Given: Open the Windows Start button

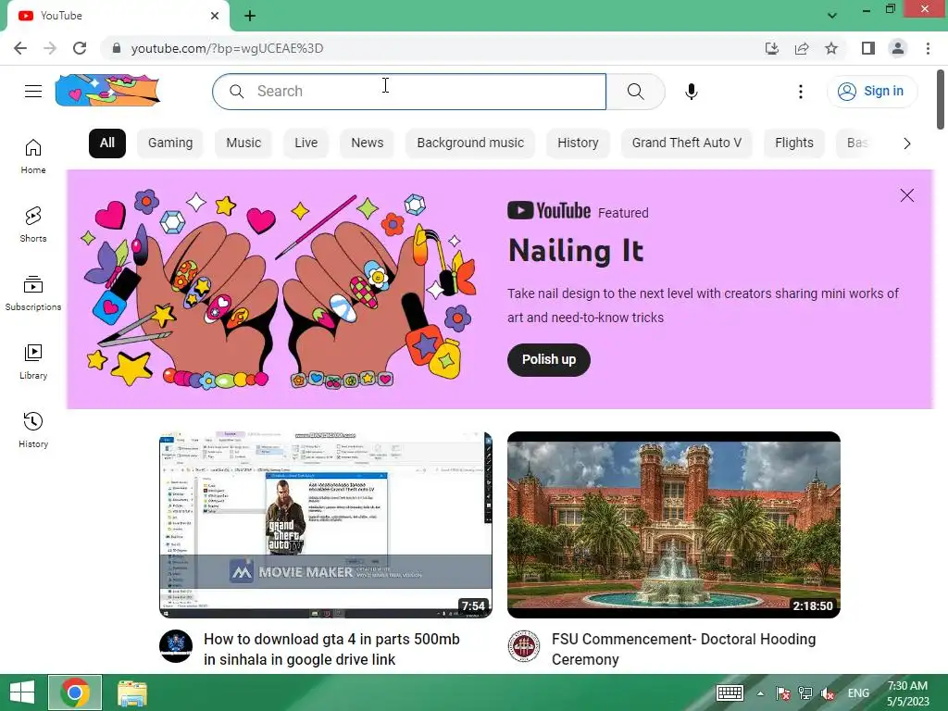Looking at the screenshot, I should (x=22, y=692).
